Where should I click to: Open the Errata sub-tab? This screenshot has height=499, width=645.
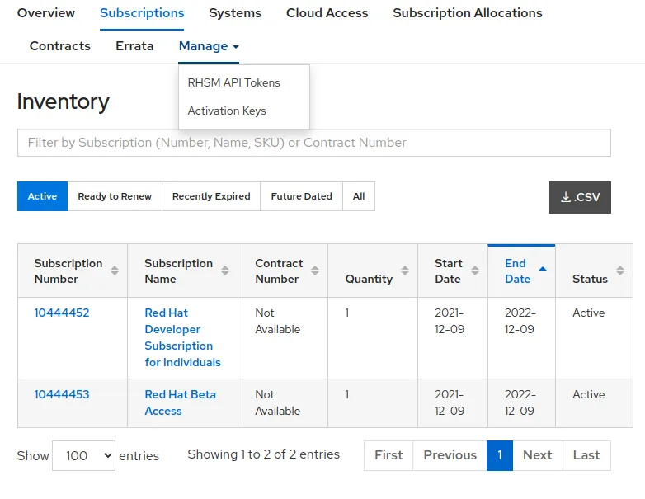pos(134,46)
